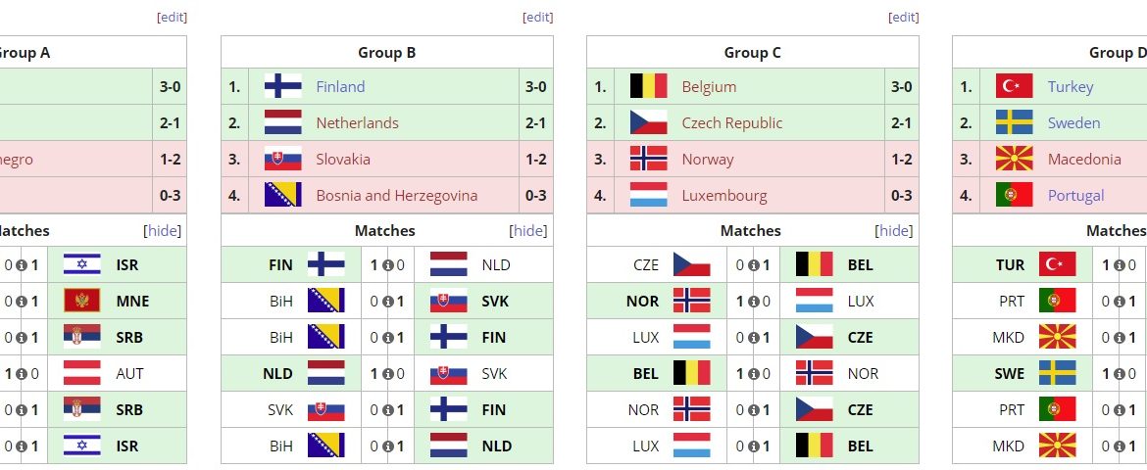The width and height of the screenshot is (1147, 470).
Task: Click the Macedonia flag in Group D standings
Action: [x=1014, y=159]
